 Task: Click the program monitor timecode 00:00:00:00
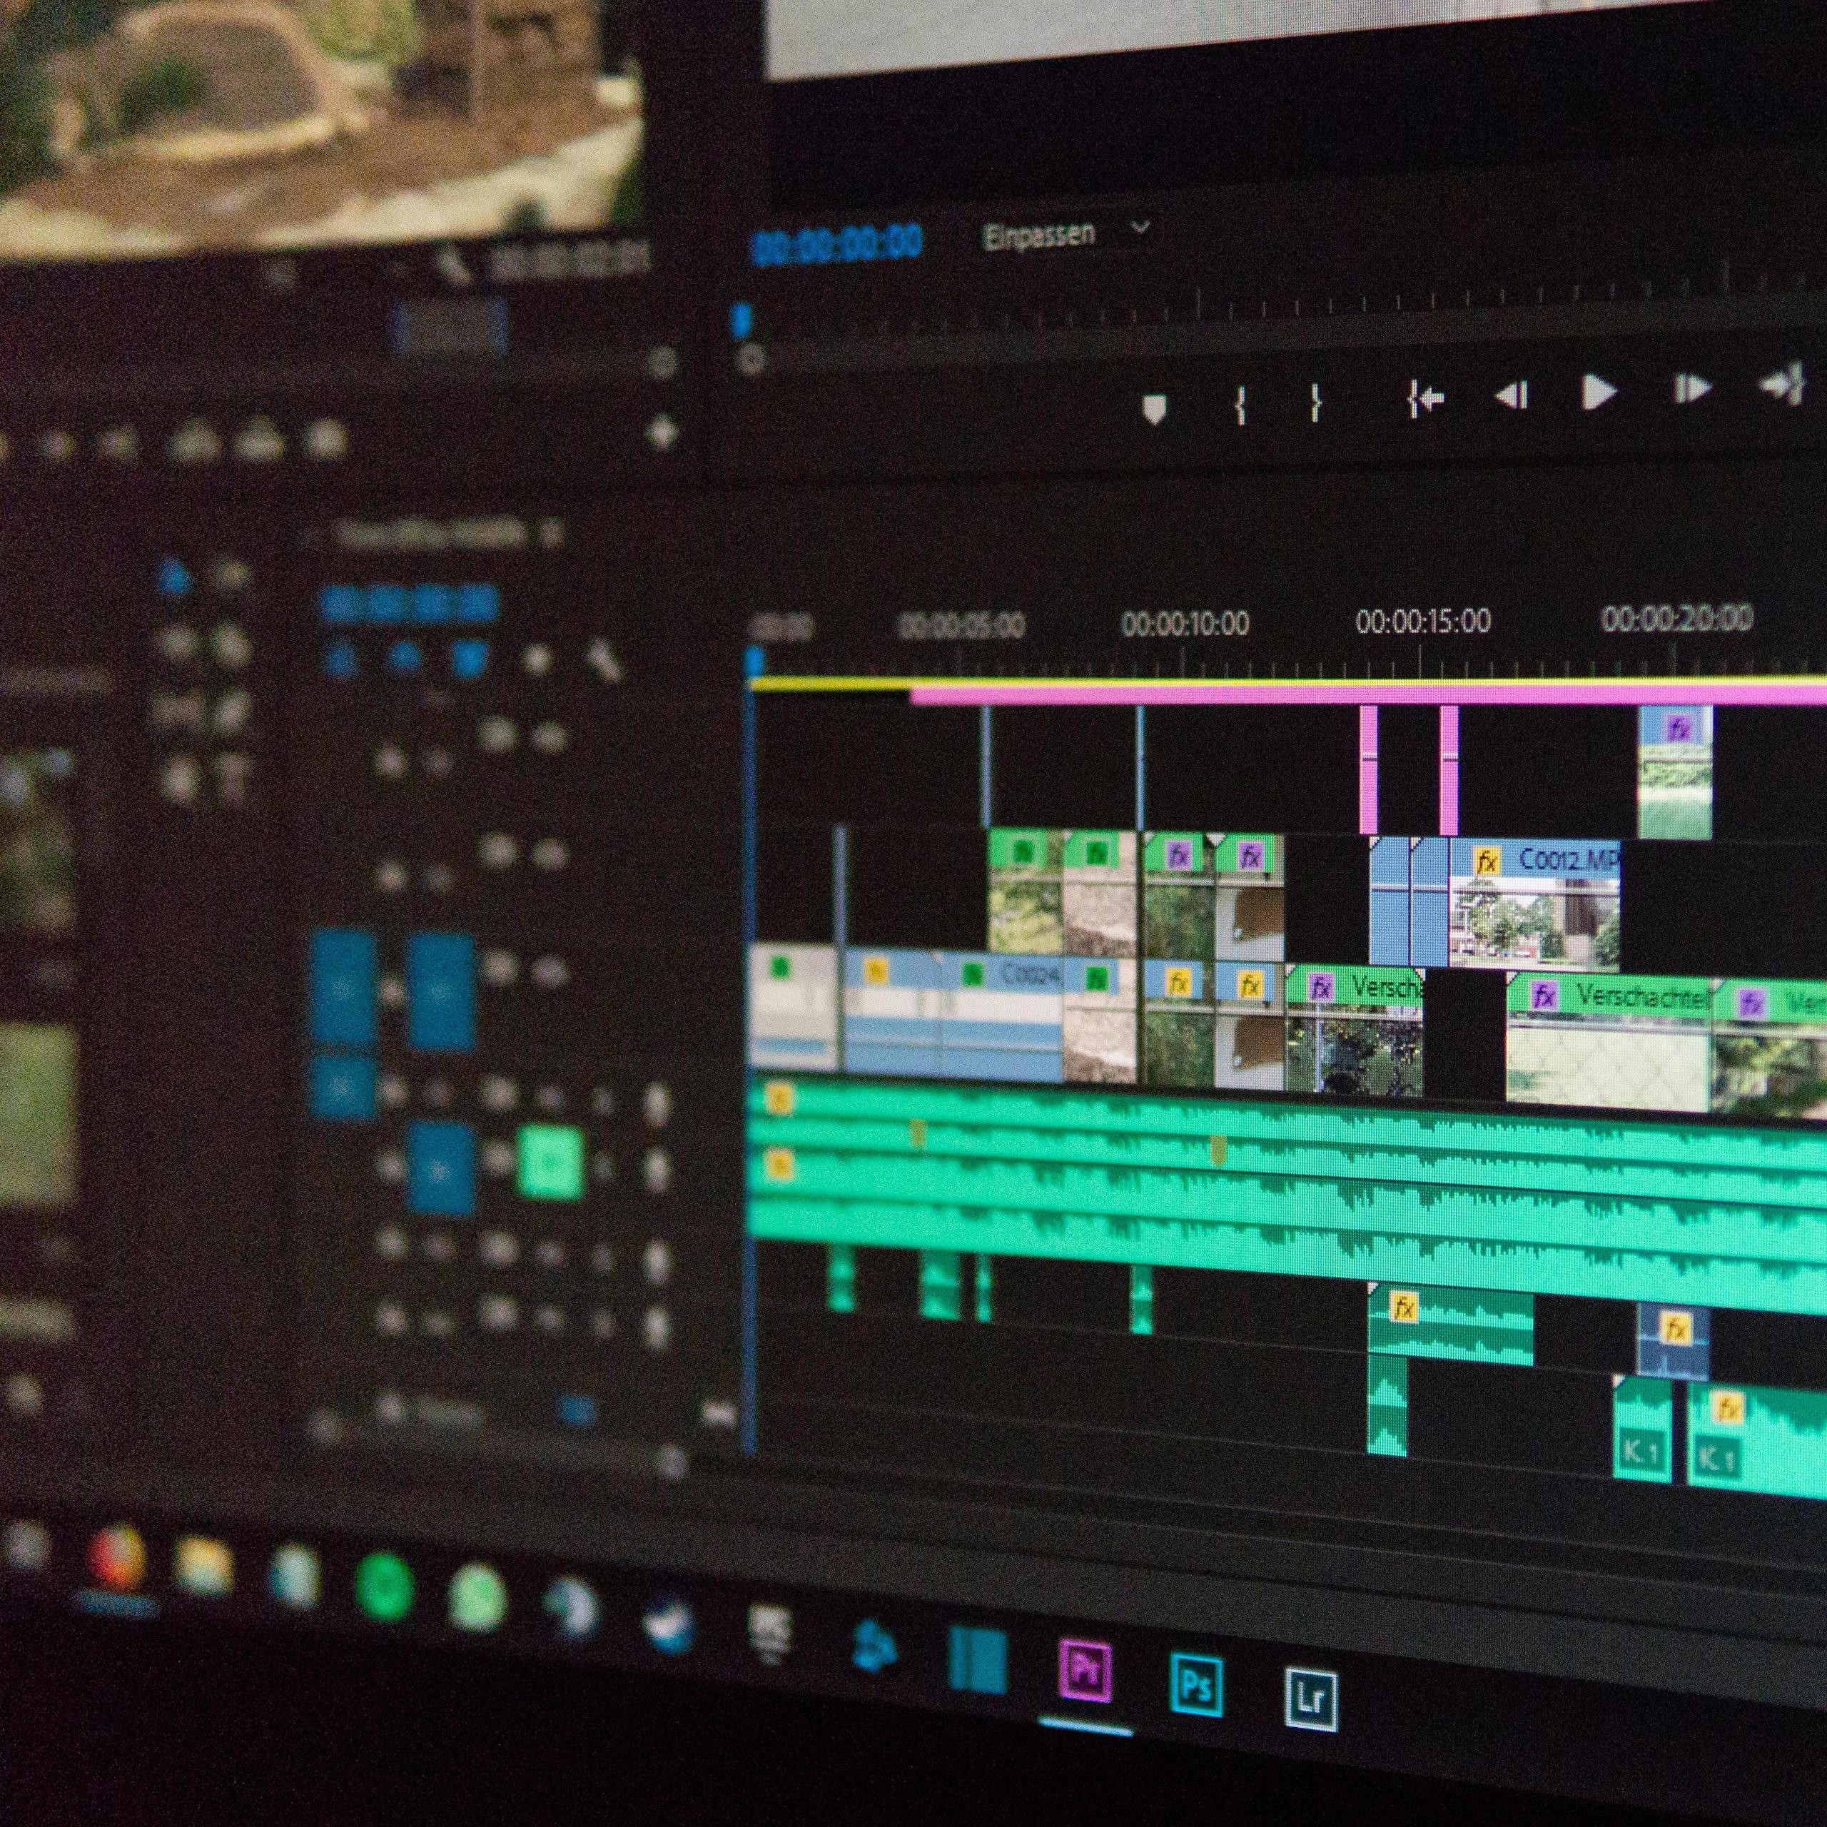point(836,244)
